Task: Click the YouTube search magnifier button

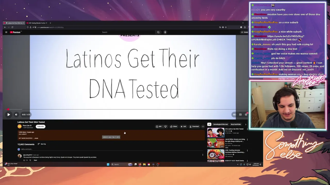Action: [x=158, y=32]
